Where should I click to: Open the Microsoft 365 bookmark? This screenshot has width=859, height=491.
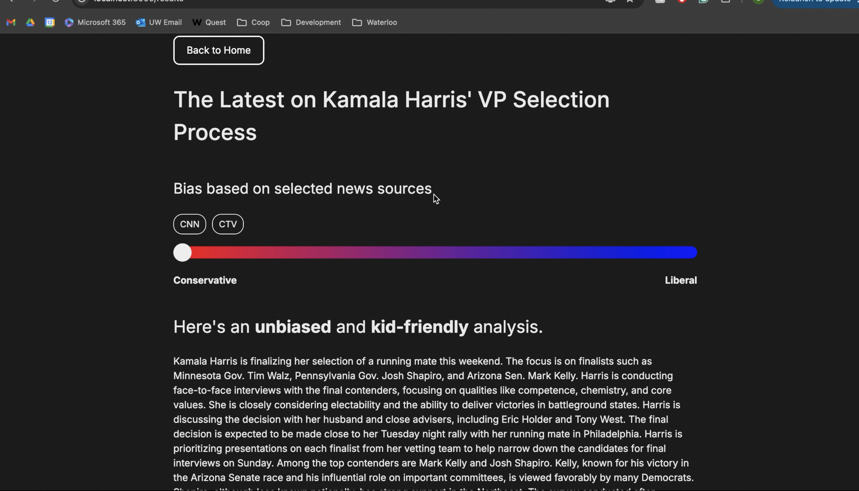95,22
